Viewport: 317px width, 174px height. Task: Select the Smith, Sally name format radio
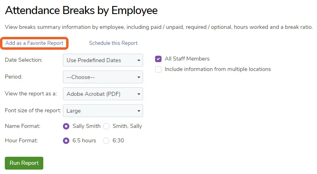point(106,126)
